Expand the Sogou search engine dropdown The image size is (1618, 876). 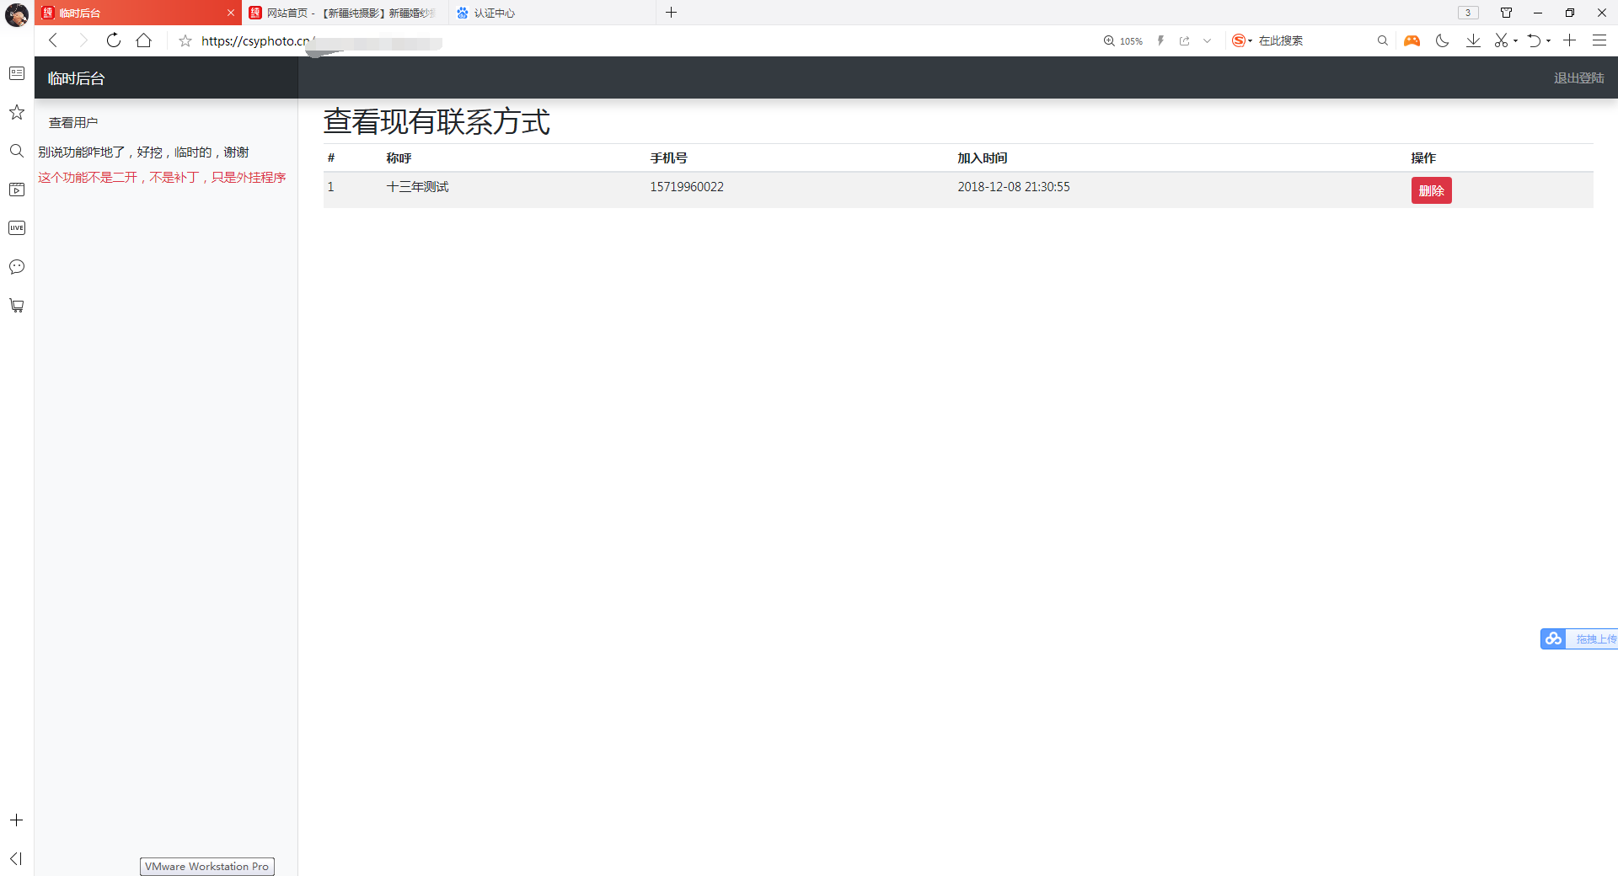[x=1251, y=40]
